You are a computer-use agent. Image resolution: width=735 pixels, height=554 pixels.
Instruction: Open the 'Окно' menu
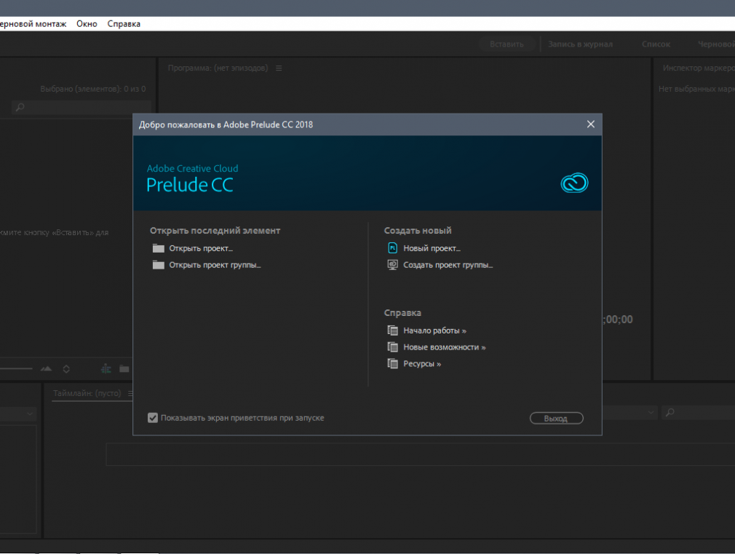[x=87, y=24]
